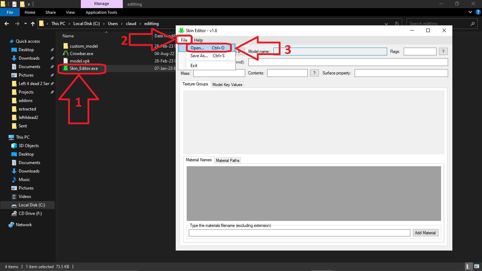Choose Save As... from the File menu
Screen dimensions: 482x271
click(207, 56)
